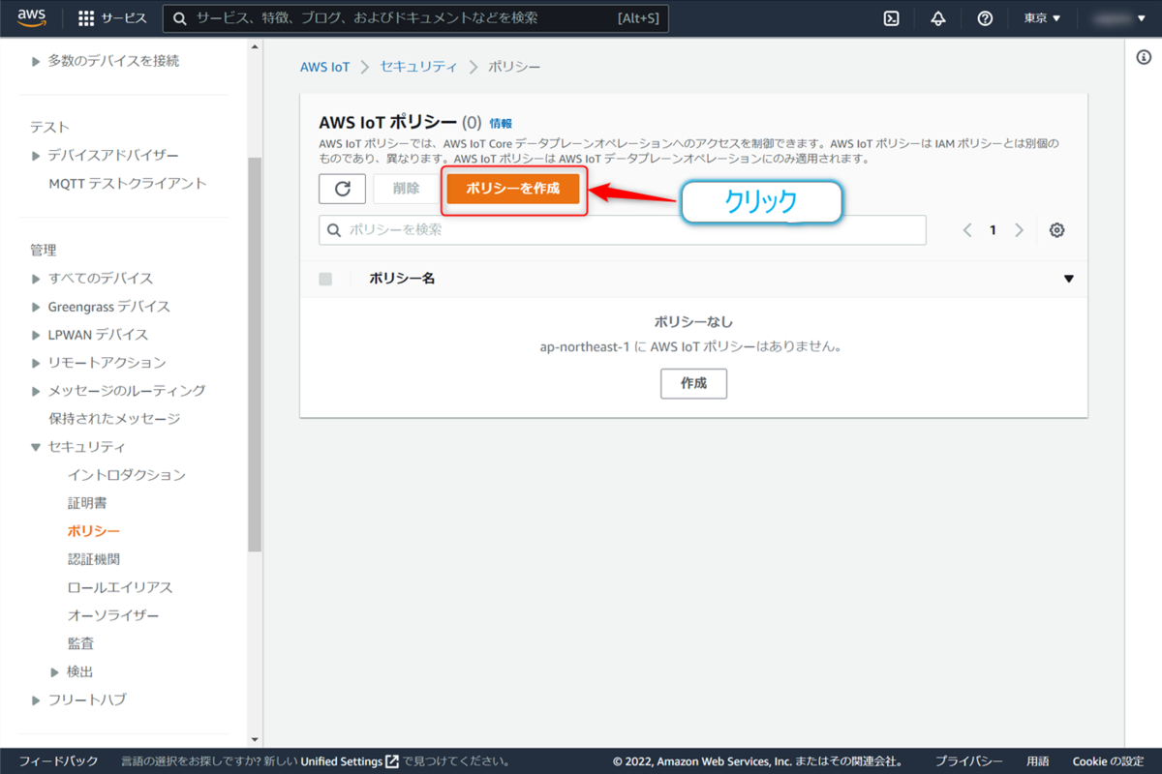Open イントロダクション under security
The width and height of the screenshot is (1162, 774).
point(126,475)
